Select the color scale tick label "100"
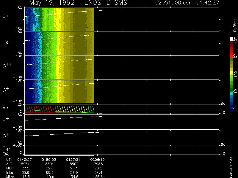This screenshot has height=178, width=238. click(235, 74)
